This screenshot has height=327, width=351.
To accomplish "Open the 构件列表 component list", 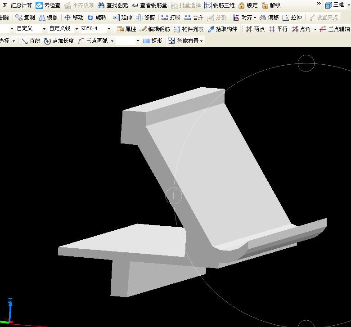I will (189, 29).
